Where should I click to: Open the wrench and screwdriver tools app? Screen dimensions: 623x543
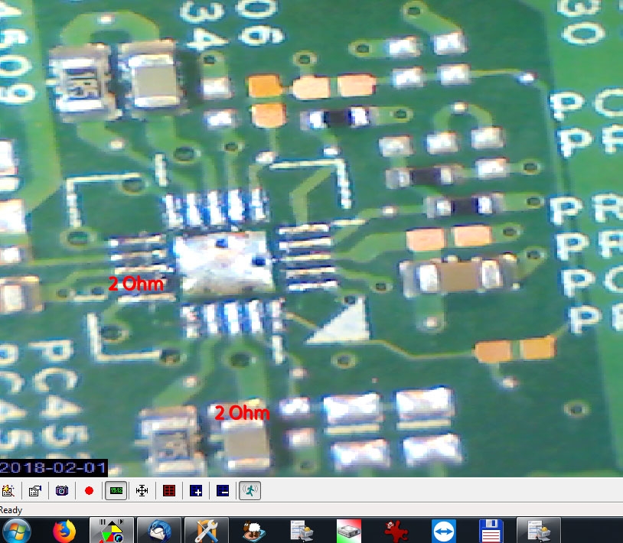(x=206, y=531)
